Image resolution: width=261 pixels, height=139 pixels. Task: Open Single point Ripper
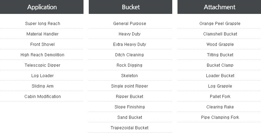(x=129, y=86)
